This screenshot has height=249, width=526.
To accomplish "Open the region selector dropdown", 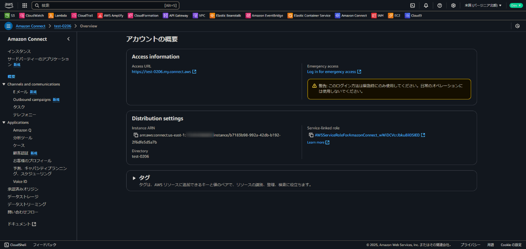I will [483, 6].
